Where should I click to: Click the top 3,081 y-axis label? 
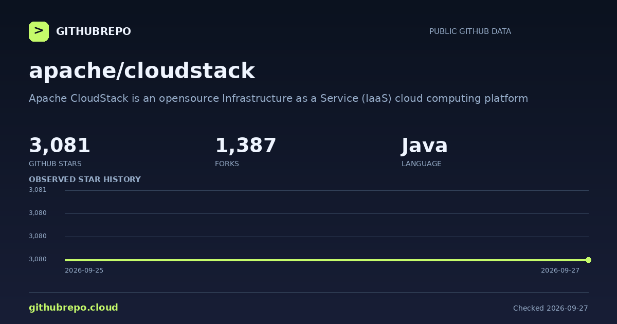click(38, 190)
